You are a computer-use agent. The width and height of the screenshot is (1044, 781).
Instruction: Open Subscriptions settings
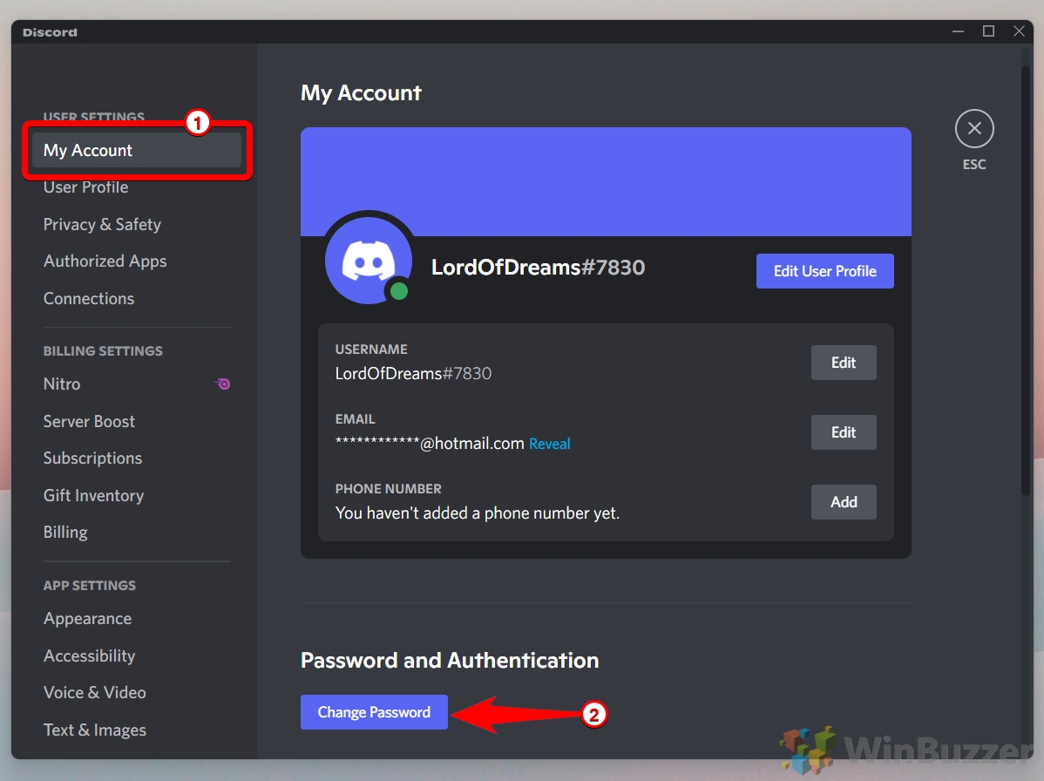[x=92, y=458]
